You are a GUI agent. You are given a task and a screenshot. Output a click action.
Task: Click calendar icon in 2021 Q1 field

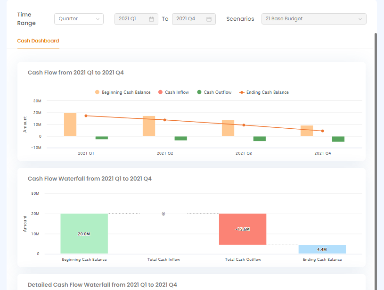[x=151, y=19]
